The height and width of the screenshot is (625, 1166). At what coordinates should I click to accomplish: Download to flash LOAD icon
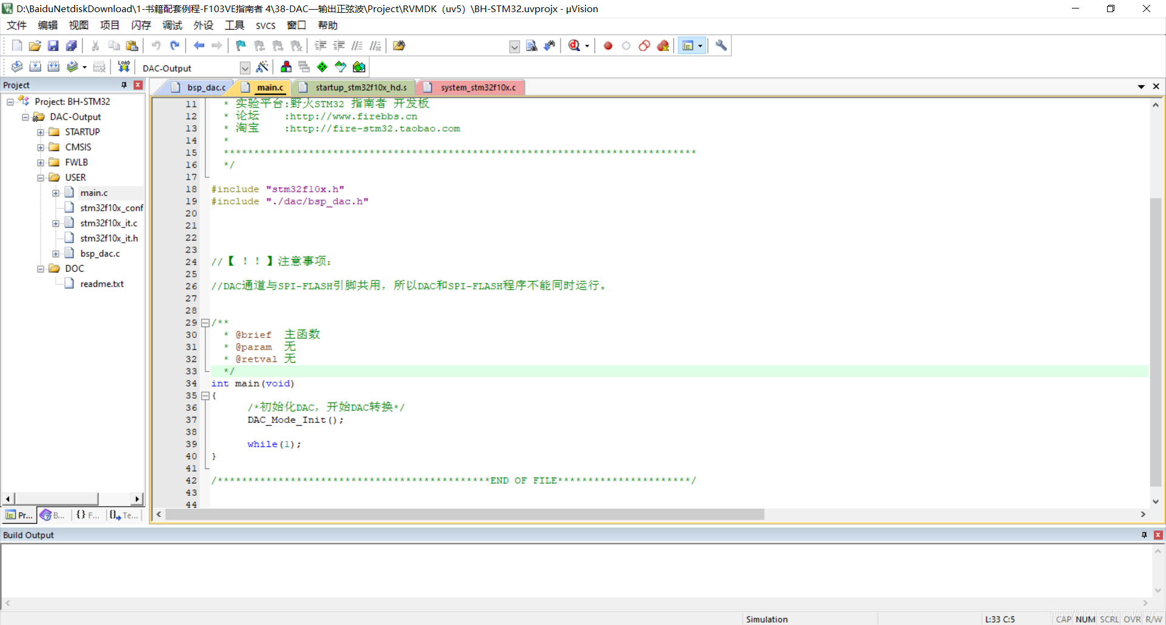click(124, 67)
